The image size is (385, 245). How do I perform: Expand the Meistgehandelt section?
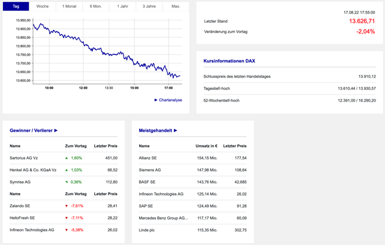click(158, 130)
